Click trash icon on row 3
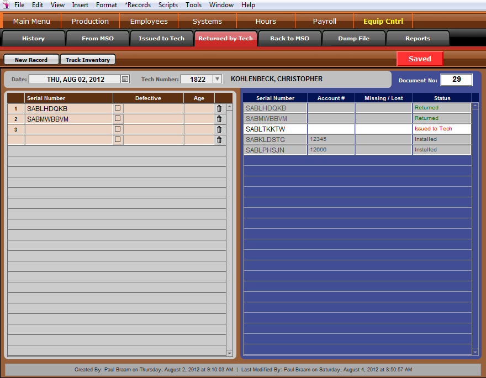This screenshot has height=378, width=486. [219, 129]
